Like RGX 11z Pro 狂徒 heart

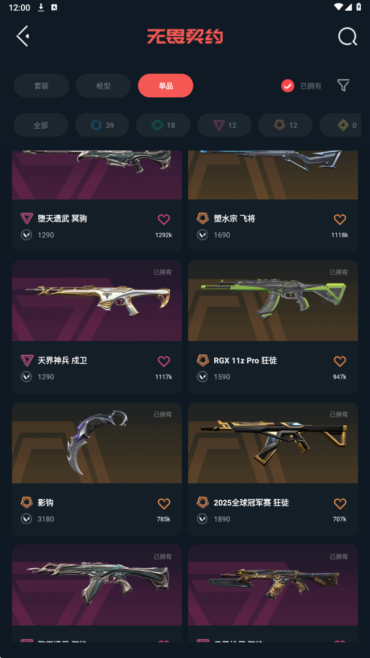click(x=340, y=361)
